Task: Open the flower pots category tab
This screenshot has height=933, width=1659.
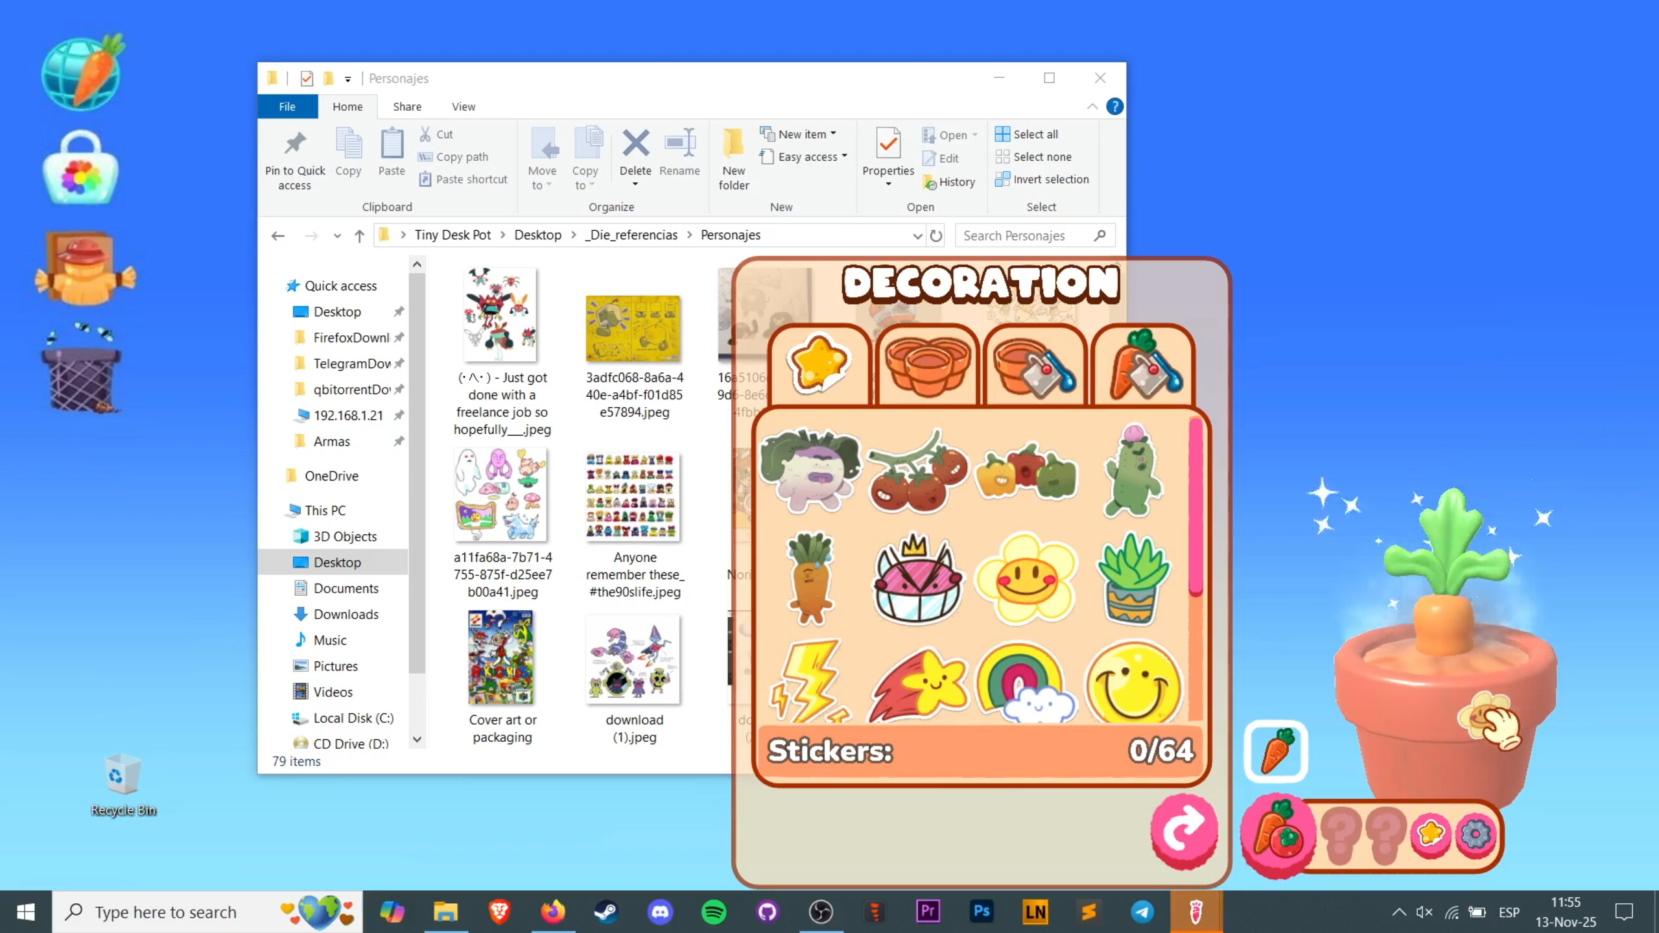Action: pos(926,365)
